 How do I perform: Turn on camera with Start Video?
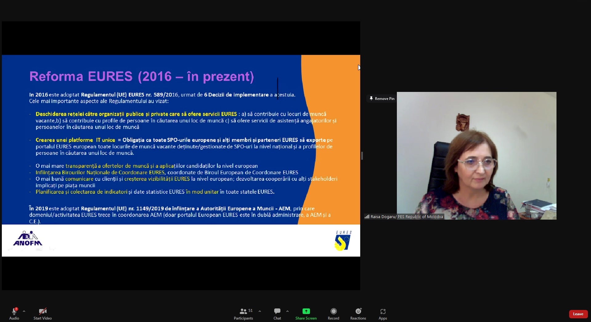tap(43, 314)
